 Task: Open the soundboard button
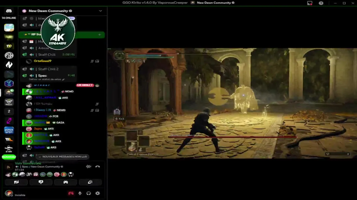(90, 182)
